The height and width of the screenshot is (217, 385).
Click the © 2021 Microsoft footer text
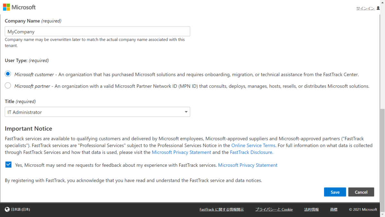363,210
